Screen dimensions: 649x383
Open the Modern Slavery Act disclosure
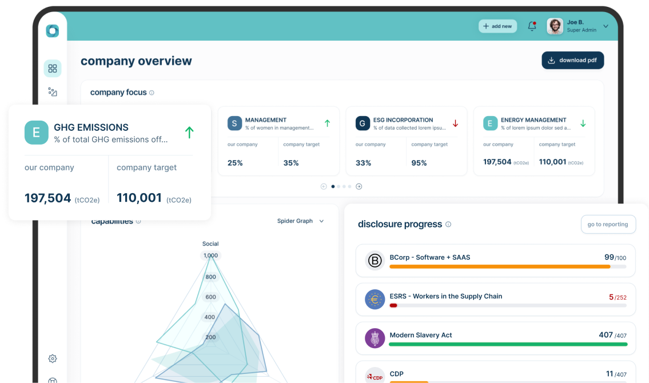click(496, 338)
